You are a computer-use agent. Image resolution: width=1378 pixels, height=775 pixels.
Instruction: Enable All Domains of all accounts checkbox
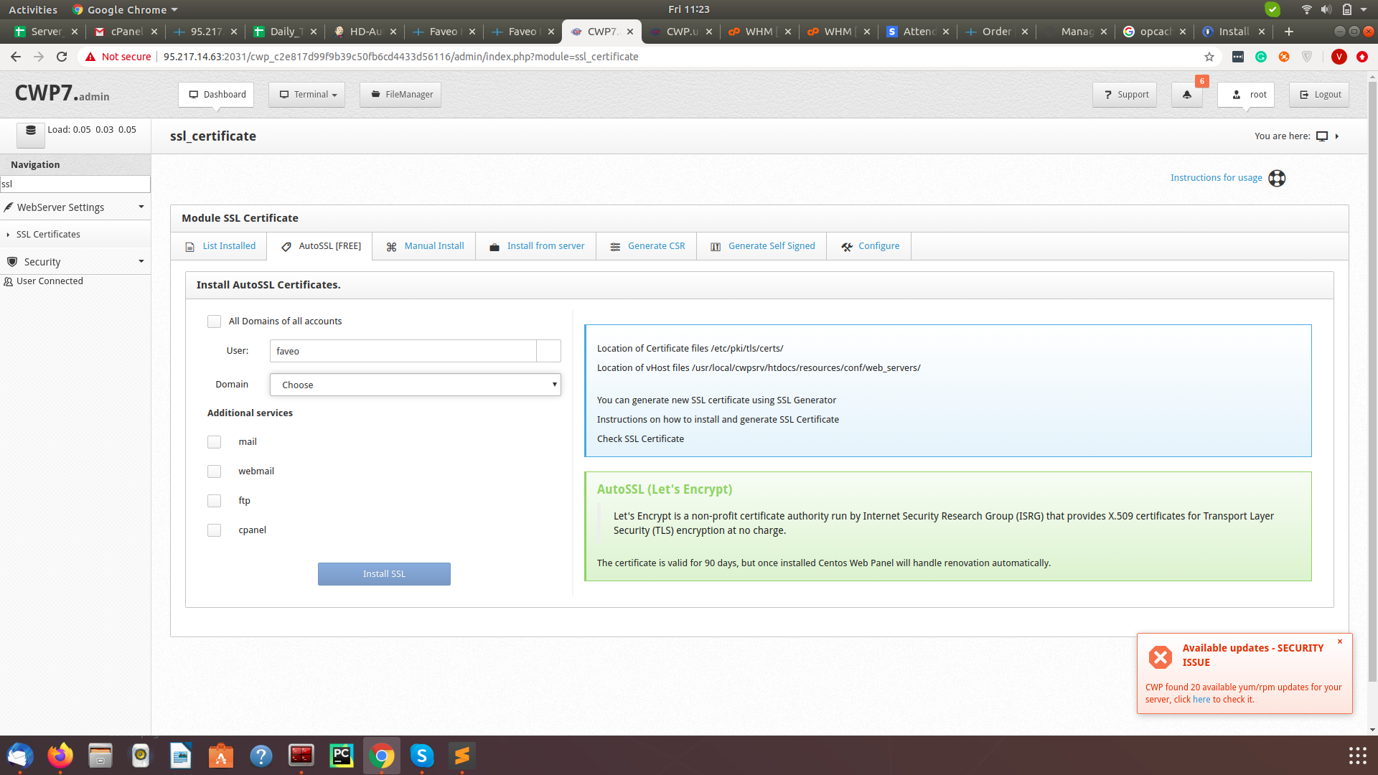tap(214, 321)
